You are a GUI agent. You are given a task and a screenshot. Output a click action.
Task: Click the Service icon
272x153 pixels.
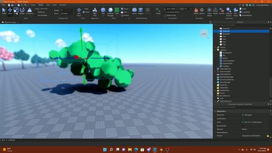point(222,11)
